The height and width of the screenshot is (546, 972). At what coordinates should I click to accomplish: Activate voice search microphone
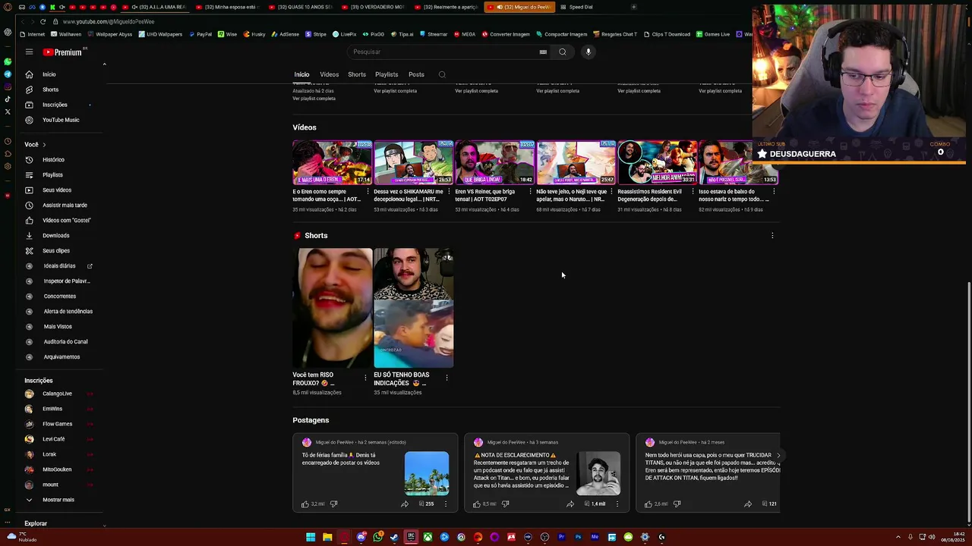point(588,52)
